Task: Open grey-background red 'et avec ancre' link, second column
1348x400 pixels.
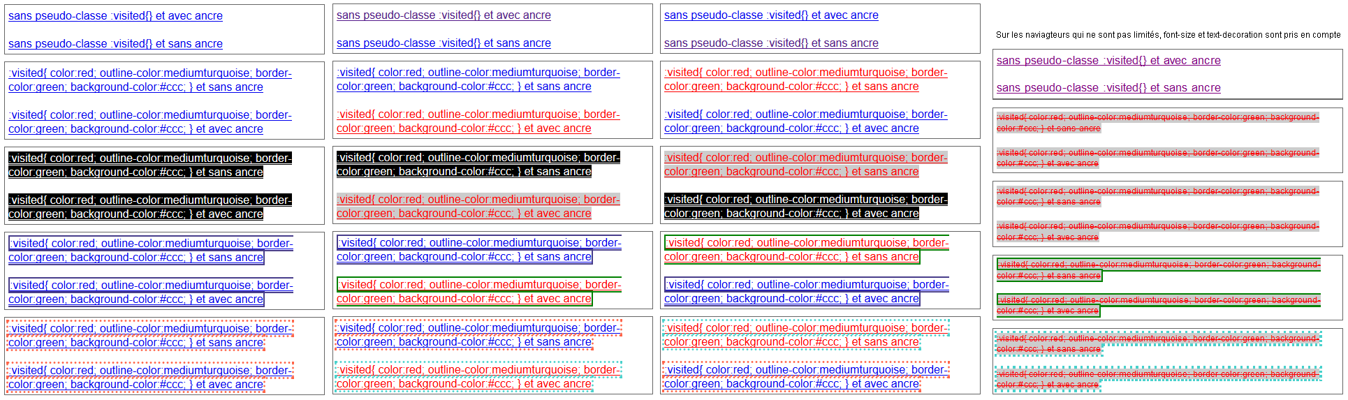Action: coord(478,206)
